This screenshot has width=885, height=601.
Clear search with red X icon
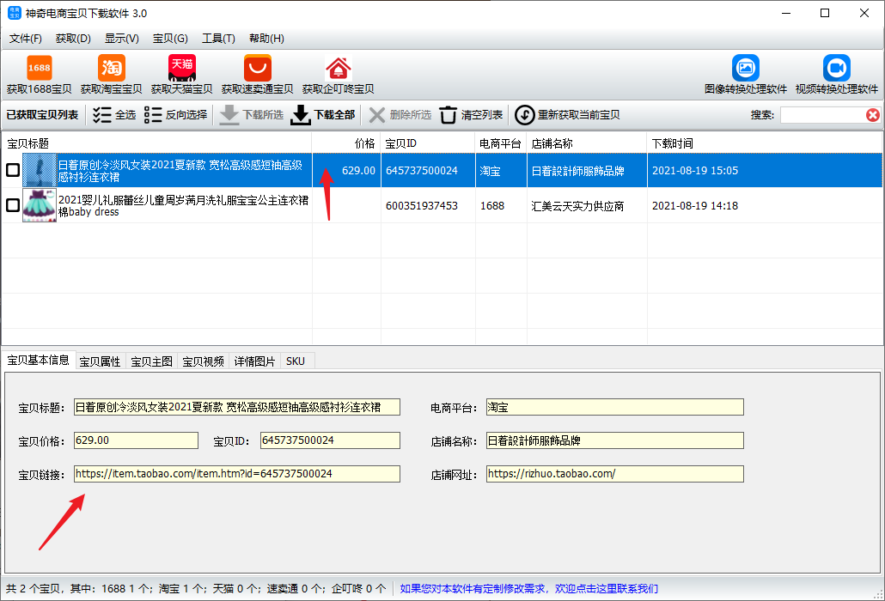tap(873, 115)
